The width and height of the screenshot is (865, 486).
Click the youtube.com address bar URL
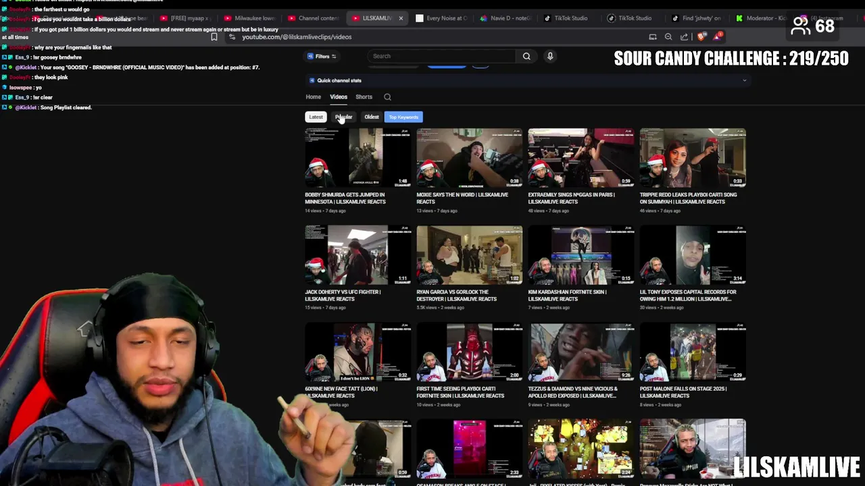pos(297,37)
